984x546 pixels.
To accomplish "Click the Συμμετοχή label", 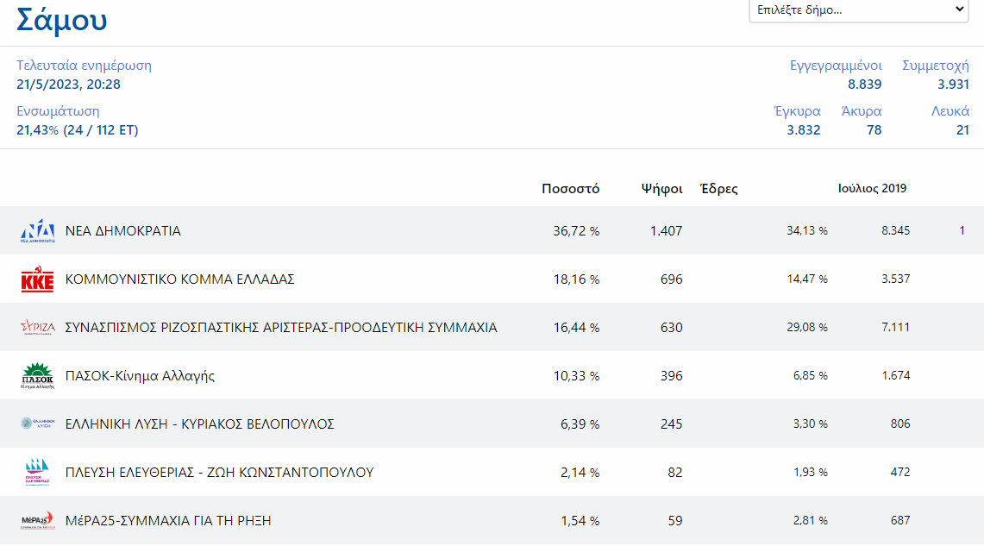I will point(936,66).
